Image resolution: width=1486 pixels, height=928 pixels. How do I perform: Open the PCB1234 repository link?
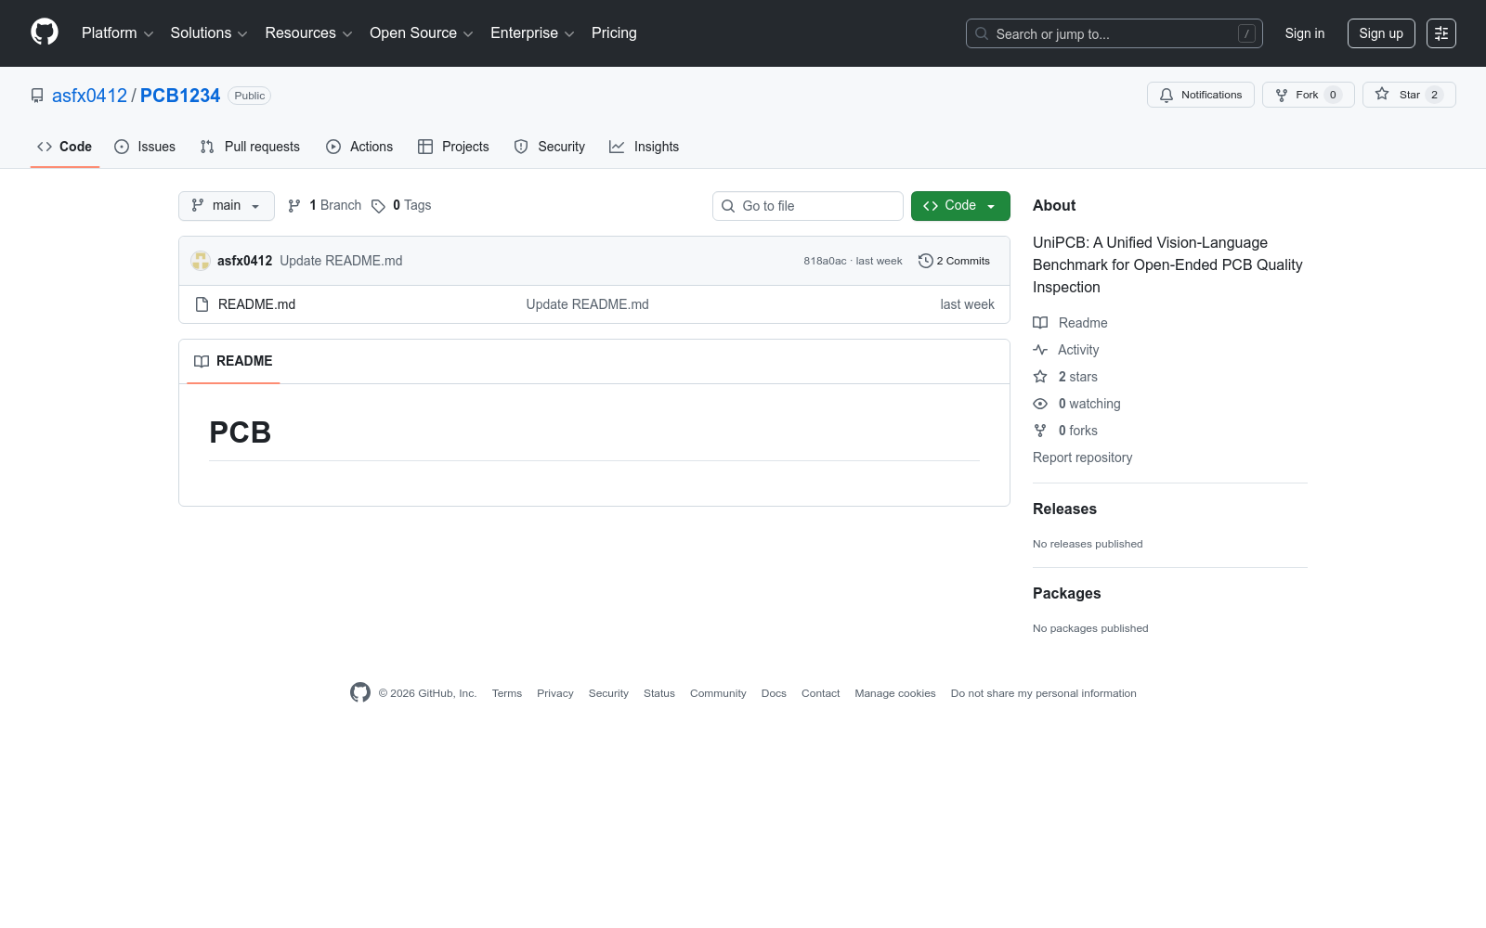click(180, 96)
